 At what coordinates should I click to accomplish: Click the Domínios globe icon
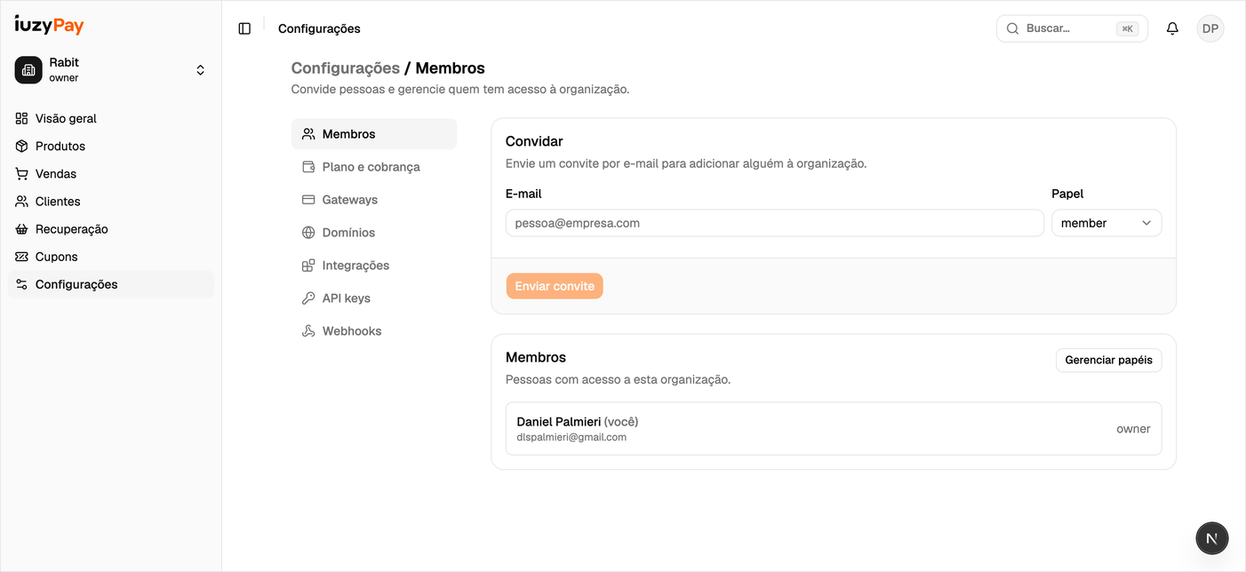pyautogui.click(x=308, y=233)
